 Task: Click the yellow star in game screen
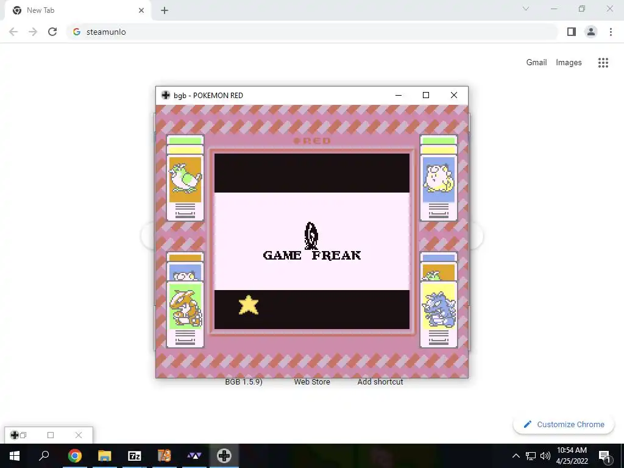(x=249, y=305)
